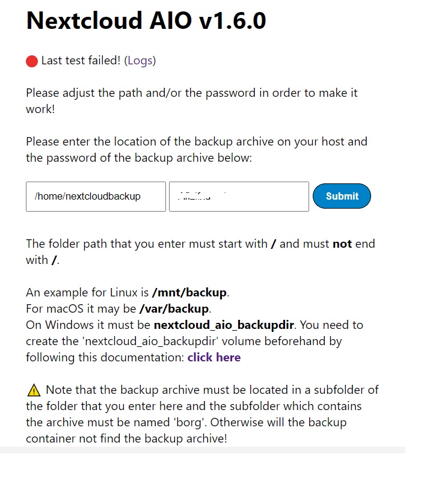Viewport: 421px width, 481px height.
Task: Select the backup archive password field
Action: pos(239,196)
